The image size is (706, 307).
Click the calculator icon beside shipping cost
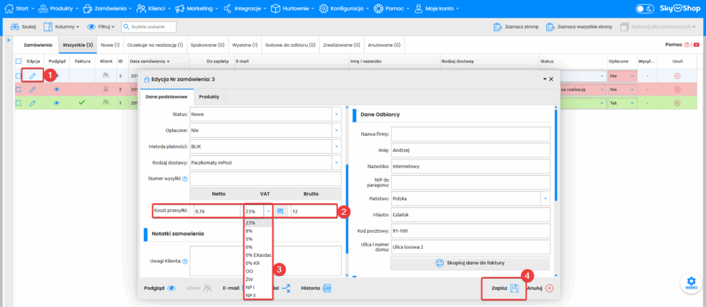[281, 211]
